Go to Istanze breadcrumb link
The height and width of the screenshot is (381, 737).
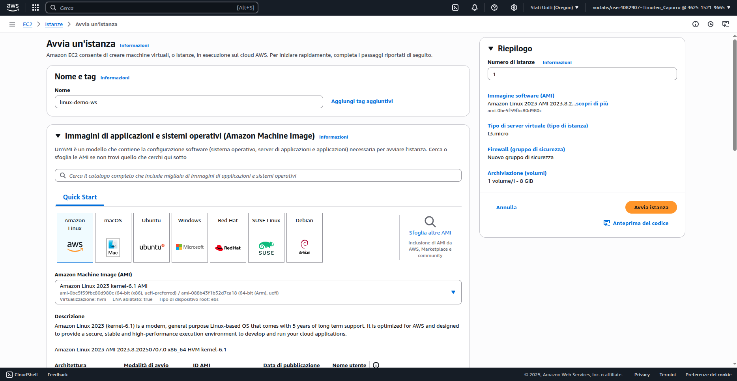[x=54, y=24]
